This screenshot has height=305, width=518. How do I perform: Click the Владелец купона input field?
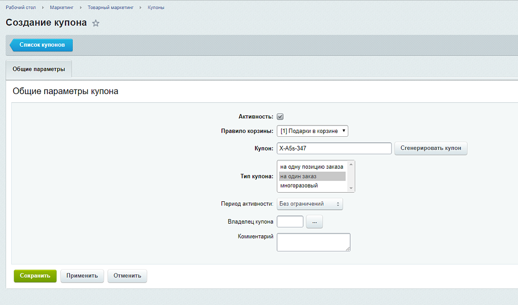pos(290,222)
